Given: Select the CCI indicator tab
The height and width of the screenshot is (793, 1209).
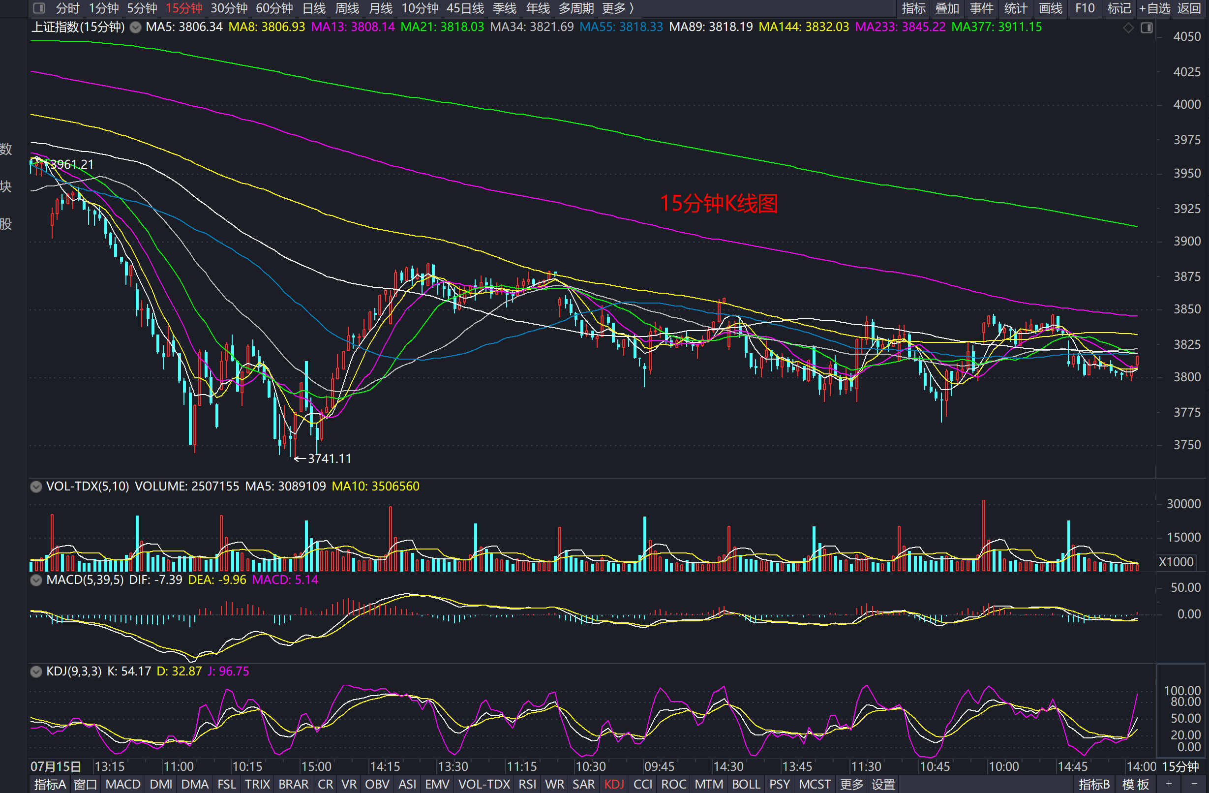Looking at the screenshot, I should [x=643, y=784].
